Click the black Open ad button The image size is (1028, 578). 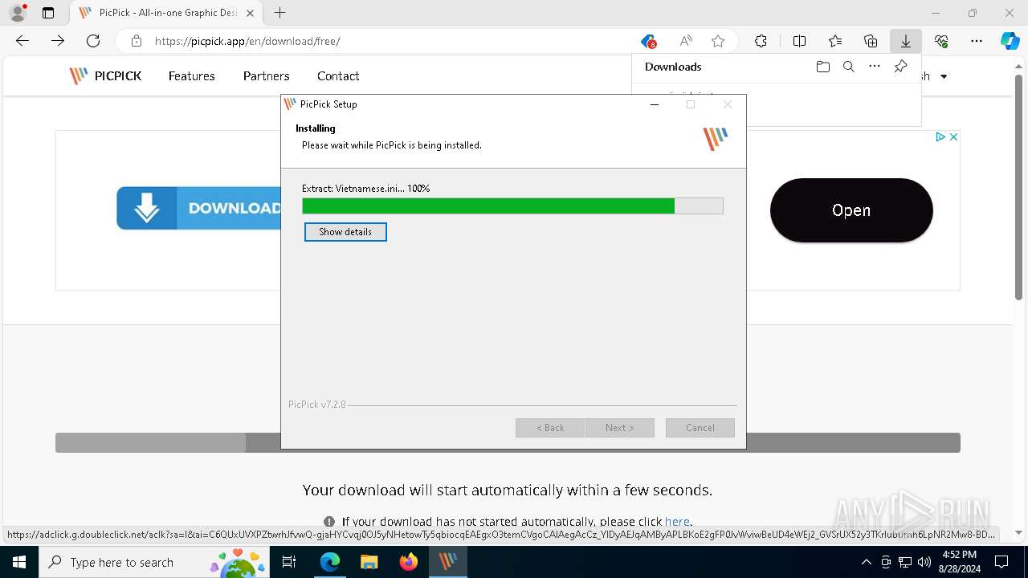click(851, 210)
